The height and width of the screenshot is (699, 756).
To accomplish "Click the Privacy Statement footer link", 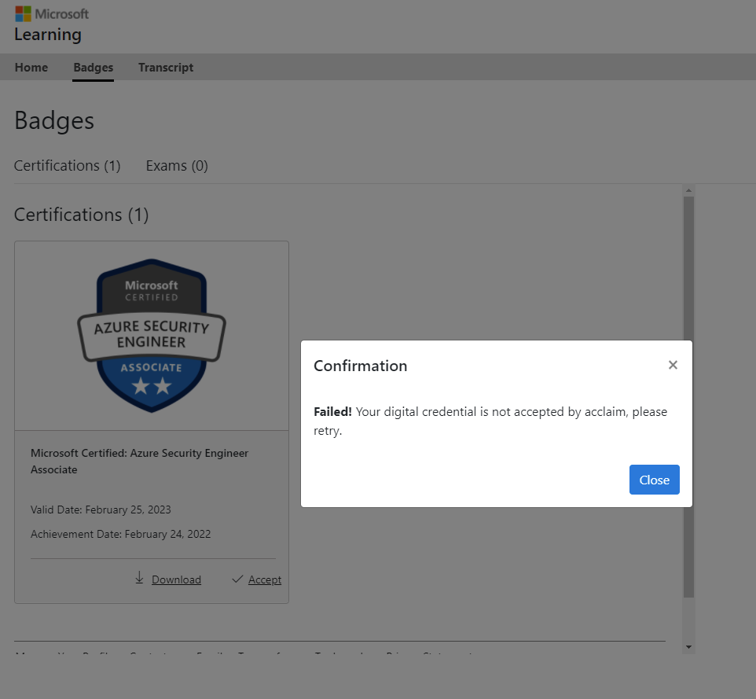I will pos(428,655).
